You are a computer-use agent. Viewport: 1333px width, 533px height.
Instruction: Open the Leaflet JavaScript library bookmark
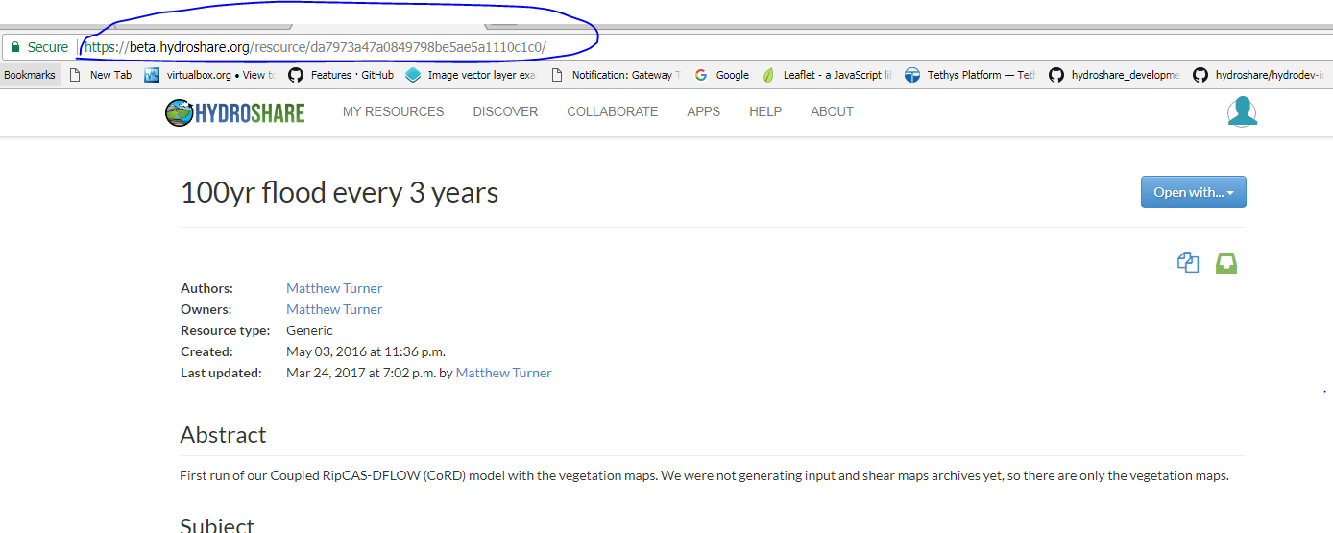[x=827, y=75]
